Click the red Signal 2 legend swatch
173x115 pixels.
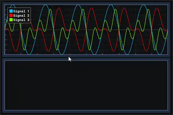pyautogui.click(x=11, y=16)
